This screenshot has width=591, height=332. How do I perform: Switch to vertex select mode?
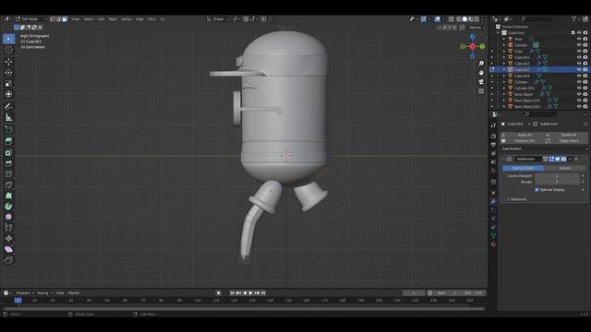click(53, 18)
